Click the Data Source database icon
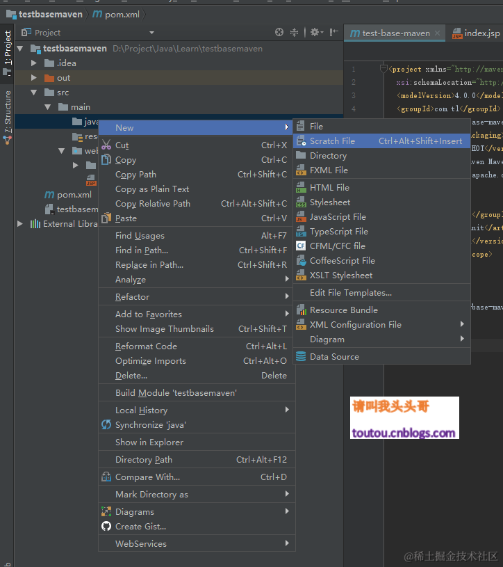This screenshot has width=503, height=567. click(301, 356)
